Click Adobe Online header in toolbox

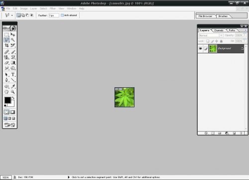(9, 28)
